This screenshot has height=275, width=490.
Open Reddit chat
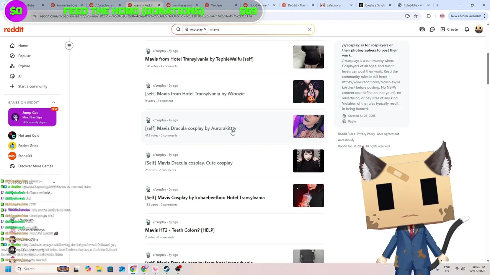432,29
